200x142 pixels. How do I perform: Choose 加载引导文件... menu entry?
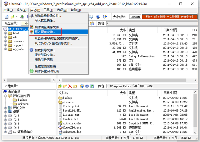click(x=59, y=50)
